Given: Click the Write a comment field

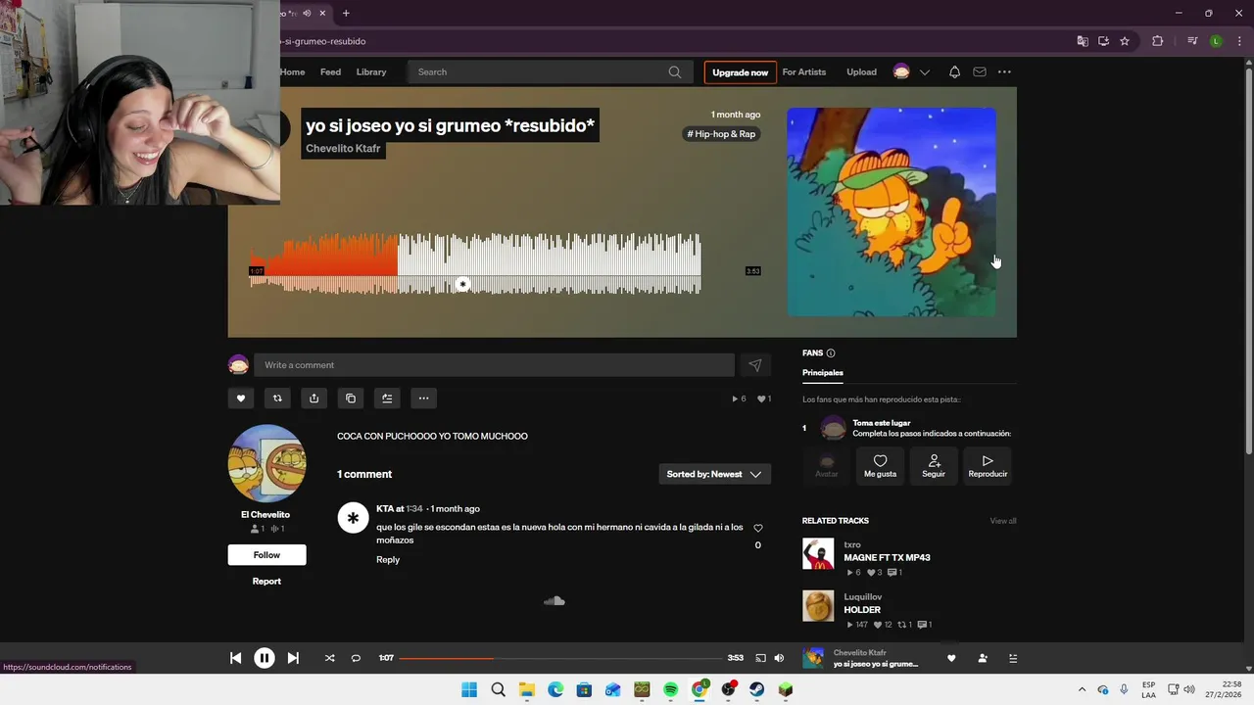Looking at the screenshot, I should coord(494,365).
